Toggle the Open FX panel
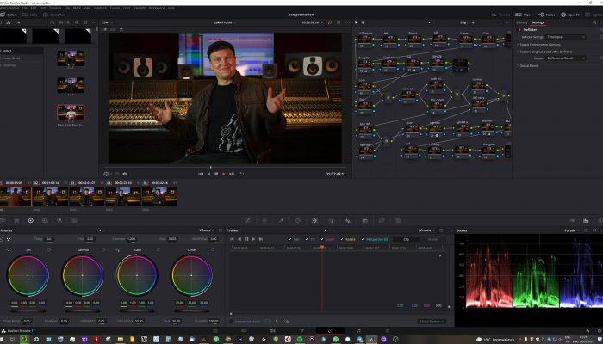Image resolution: width=603 pixels, height=344 pixels. click(570, 15)
